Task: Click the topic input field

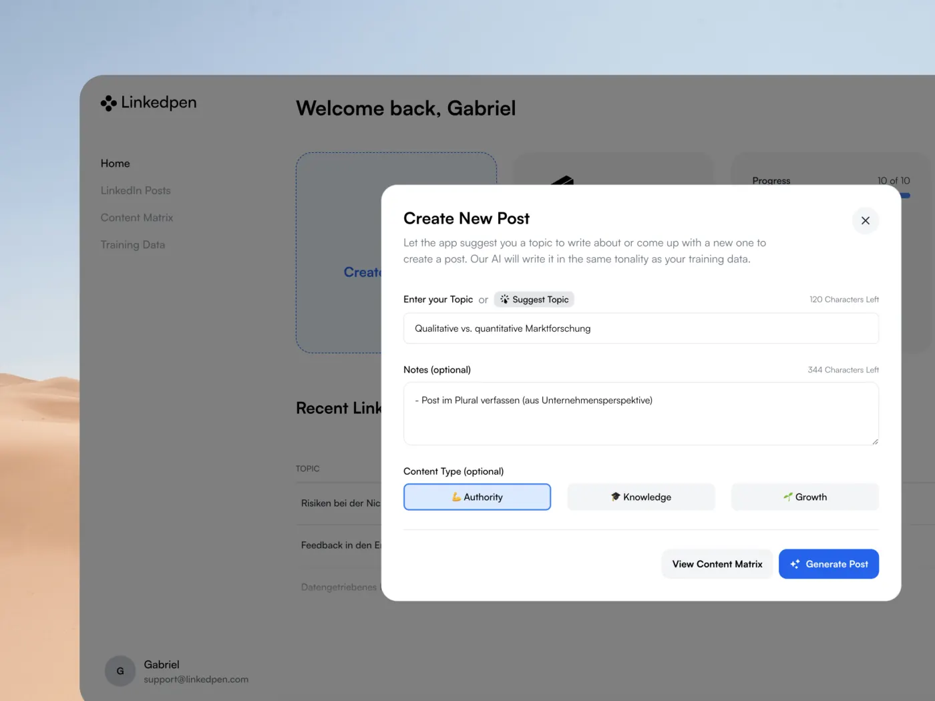Action: [x=641, y=328]
